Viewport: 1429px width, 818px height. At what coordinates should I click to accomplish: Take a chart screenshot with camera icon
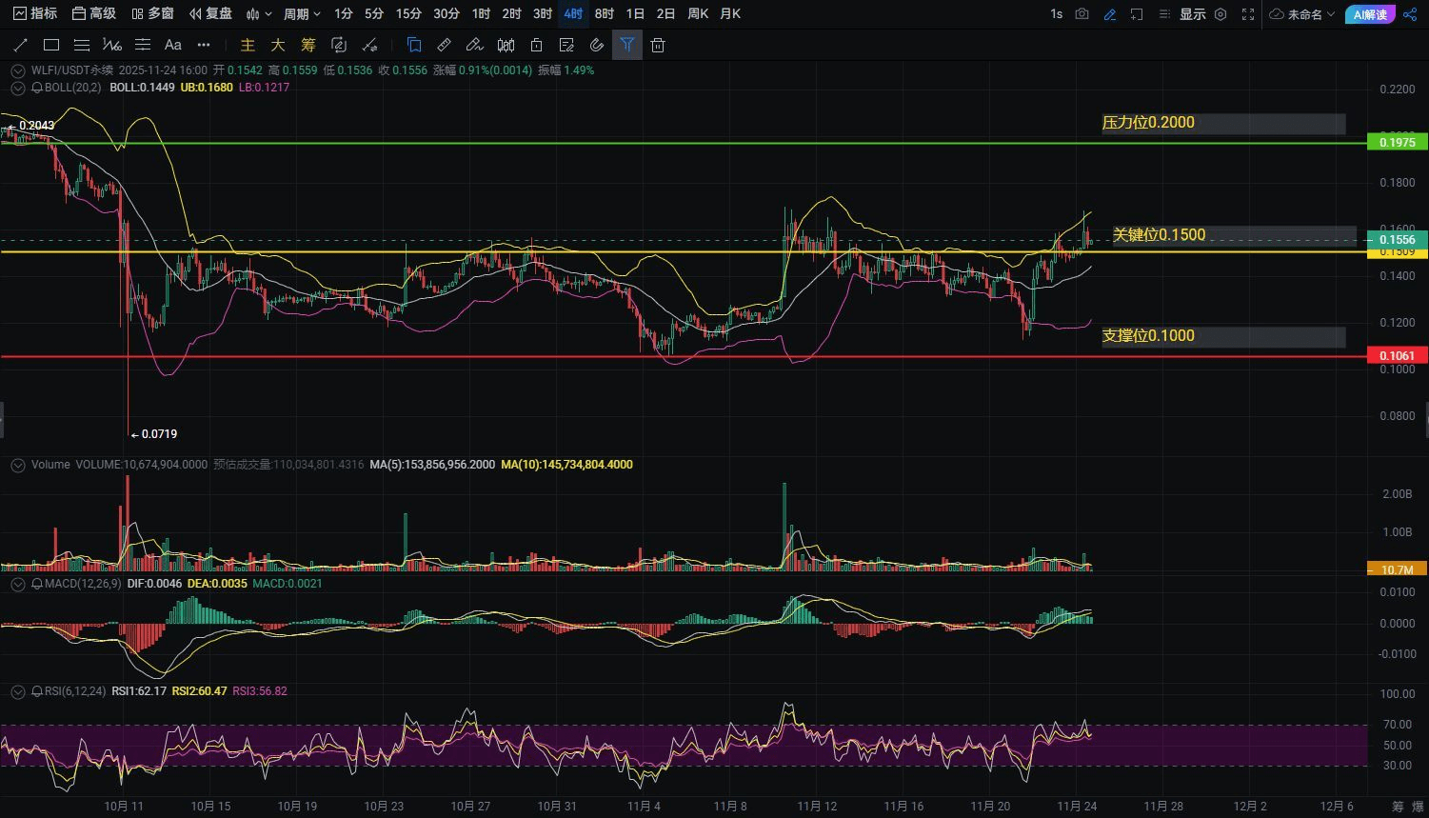point(1082,14)
